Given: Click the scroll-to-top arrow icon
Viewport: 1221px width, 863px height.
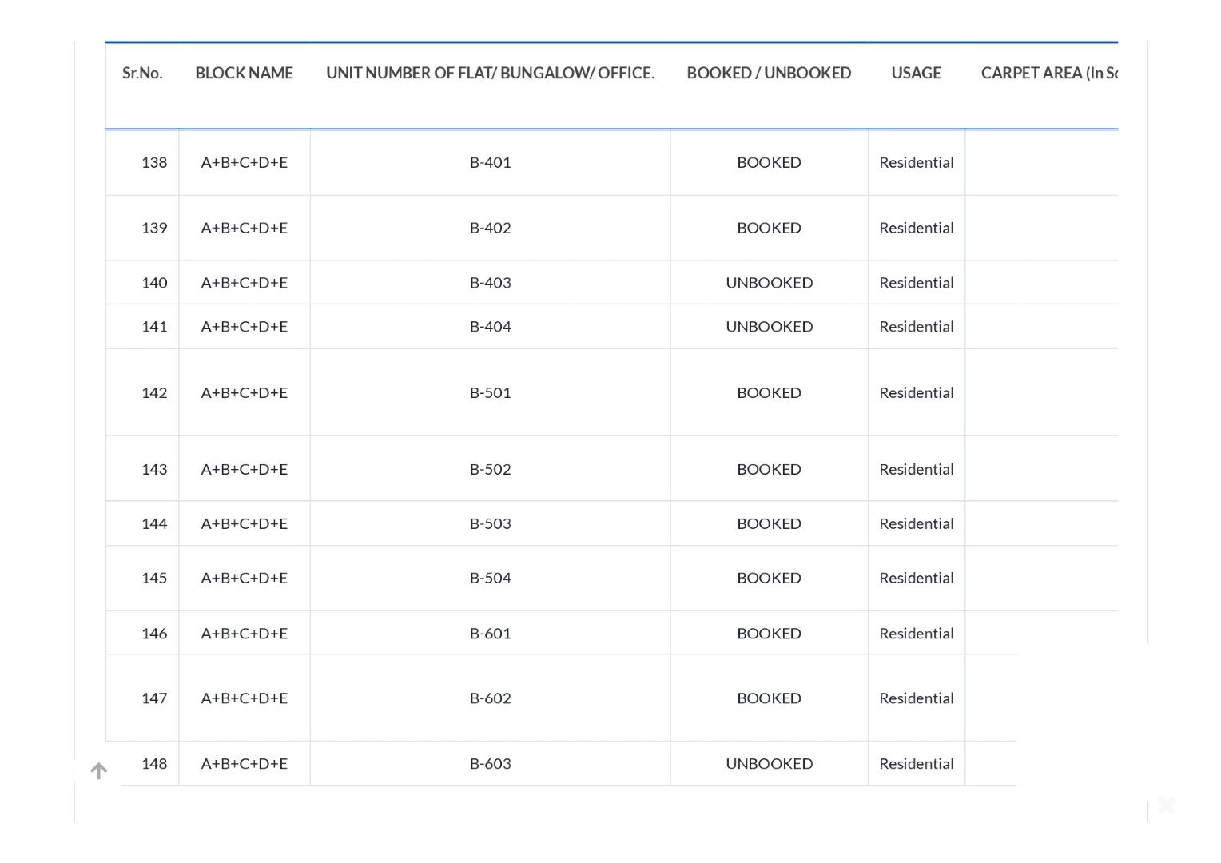Looking at the screenshot, I should 99,771.
